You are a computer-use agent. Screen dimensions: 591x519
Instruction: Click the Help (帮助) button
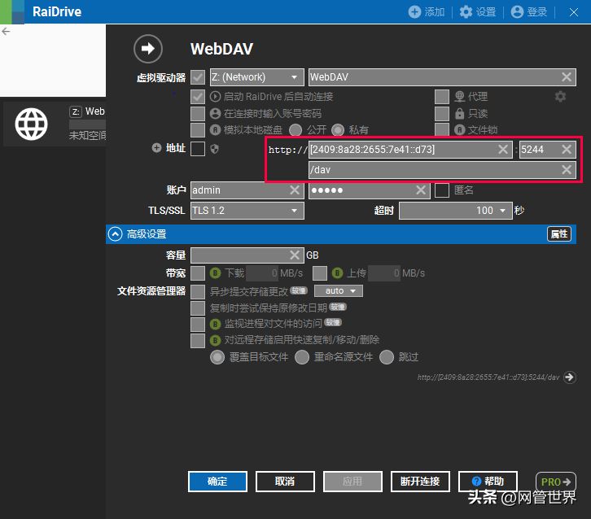click(x=488, y=482)
